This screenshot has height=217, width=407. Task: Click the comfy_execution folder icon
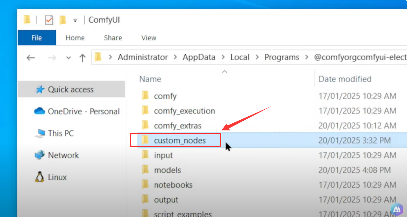click(x=146, y=111)
